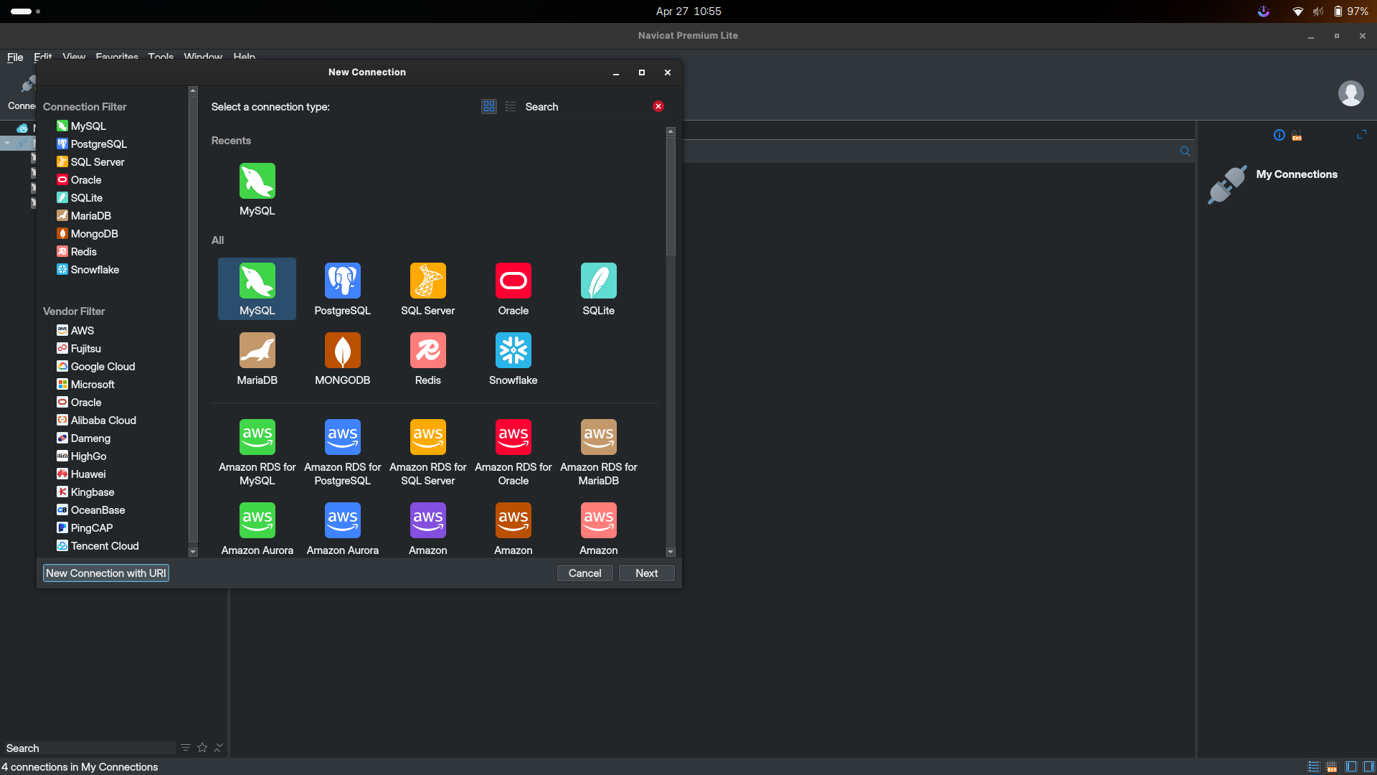This screenshot has width=1377, height=775.
Task: Filter by Oracle in Connection Filter
Action: pyautogui.click(x=79, y=180)
